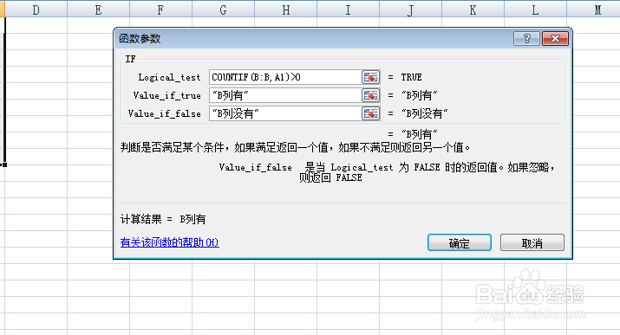
Task: Click the description starting with 判断是否满足某个条件
Action: click(296, 148)
